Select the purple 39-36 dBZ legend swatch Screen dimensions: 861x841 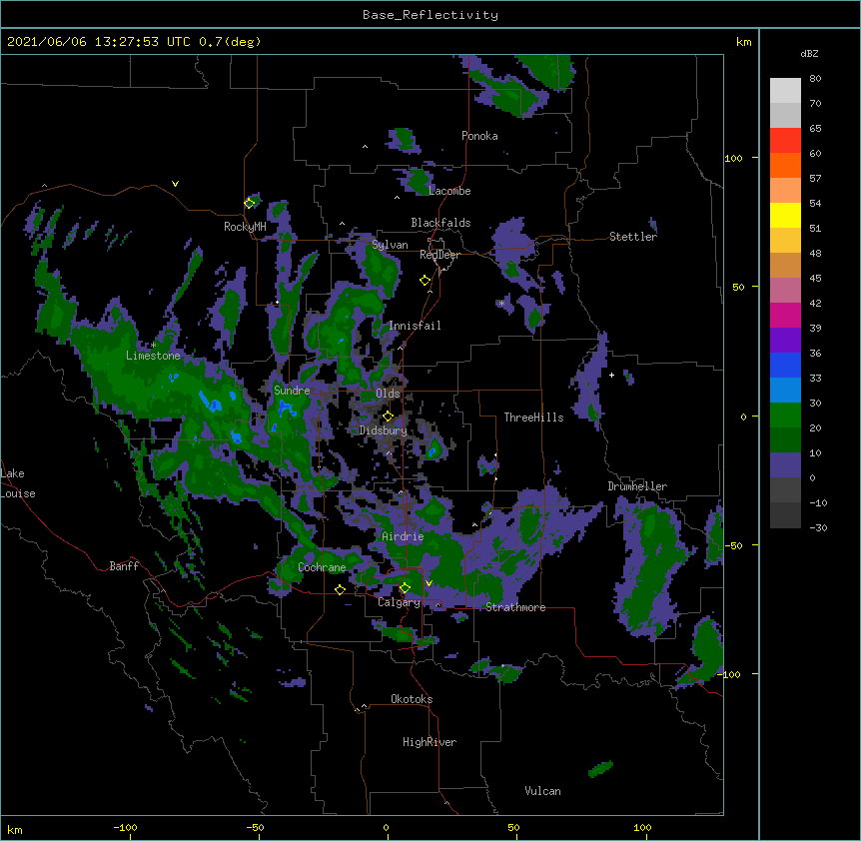785,340
